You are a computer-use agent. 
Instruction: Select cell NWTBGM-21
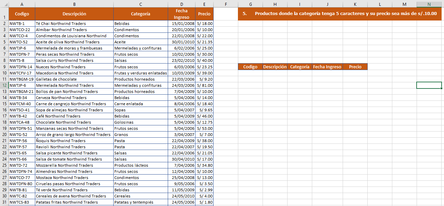(x=22, y=92)
